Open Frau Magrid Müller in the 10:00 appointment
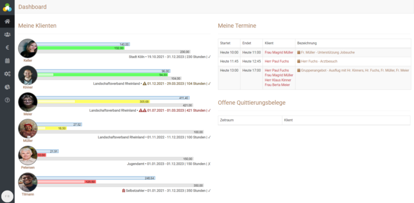Image resolution: width=414 pixels, height=203 pixels. 279,52
